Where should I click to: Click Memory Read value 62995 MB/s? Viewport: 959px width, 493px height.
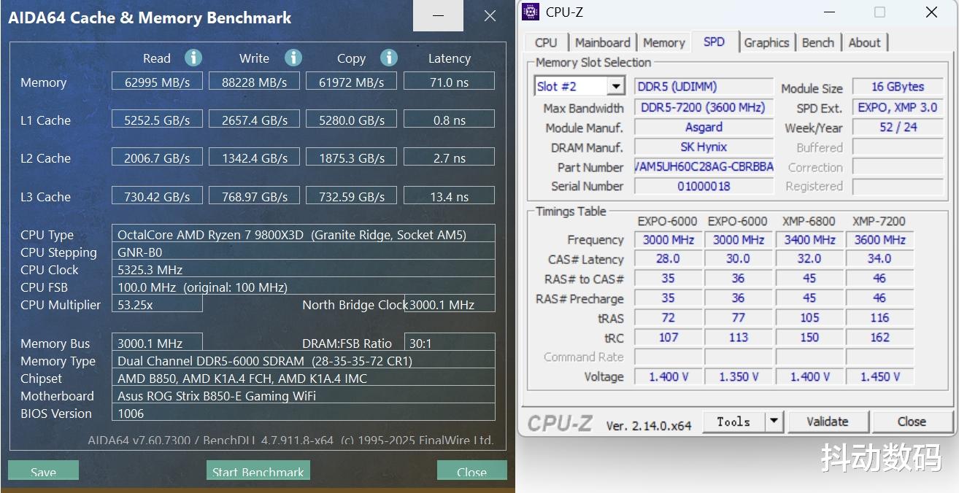[157, 82]
